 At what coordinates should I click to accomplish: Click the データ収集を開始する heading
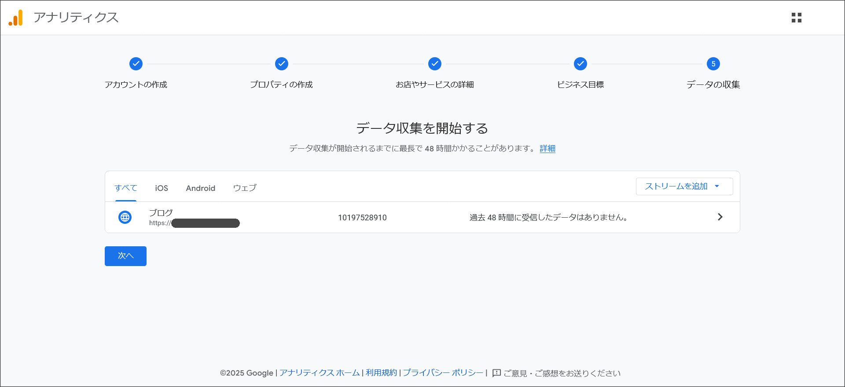[422, 128]
